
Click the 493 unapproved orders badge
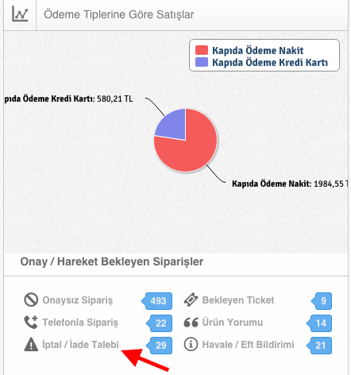pos(157,301)
